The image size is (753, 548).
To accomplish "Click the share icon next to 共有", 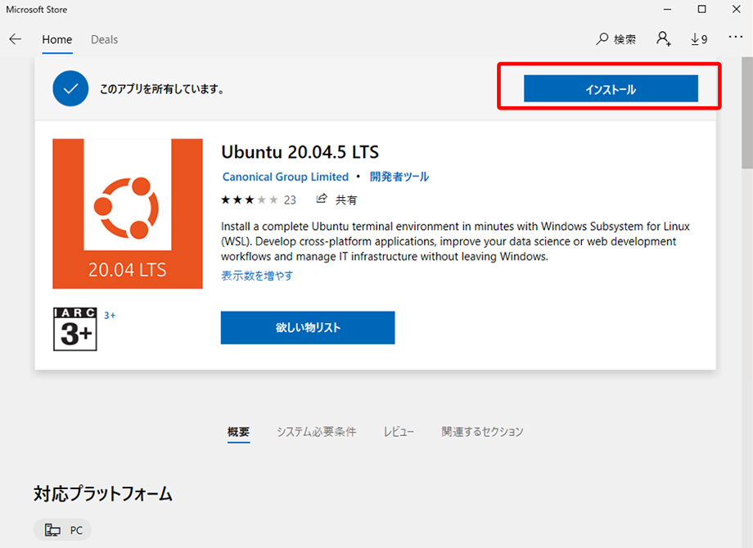I will (322, 199).
